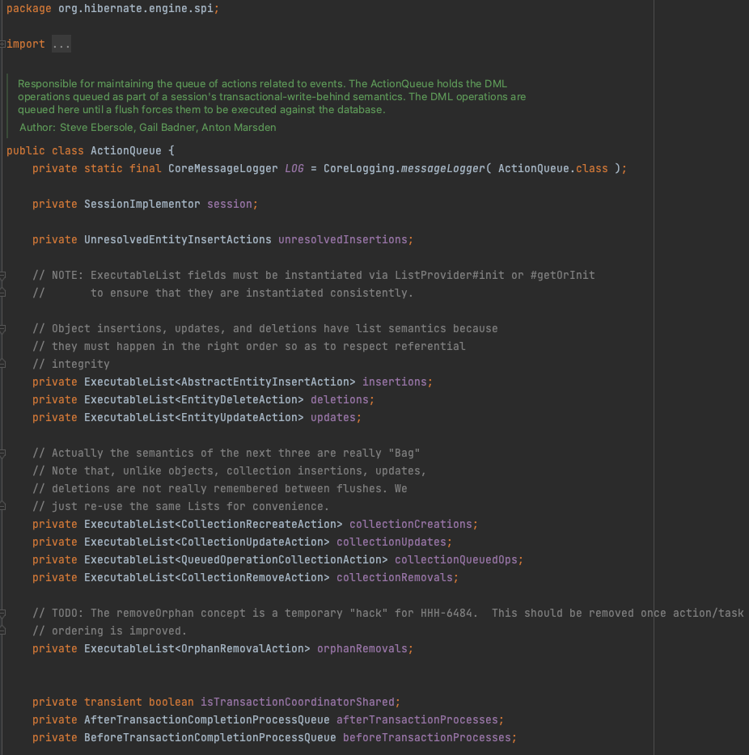The image size is (749, 755).
Task: Click 'ListProvider#init' in the NOTE comment
Action: point(449,276)
